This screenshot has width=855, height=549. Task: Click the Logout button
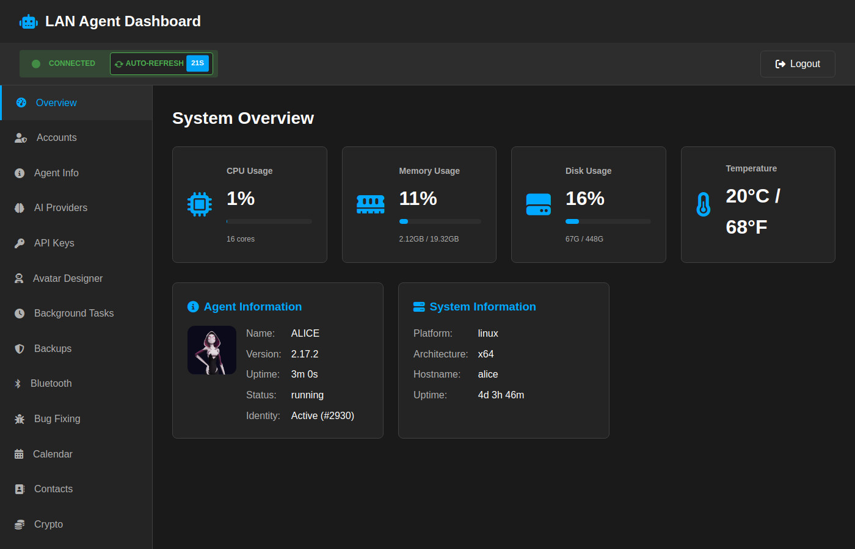pos(798,63)
